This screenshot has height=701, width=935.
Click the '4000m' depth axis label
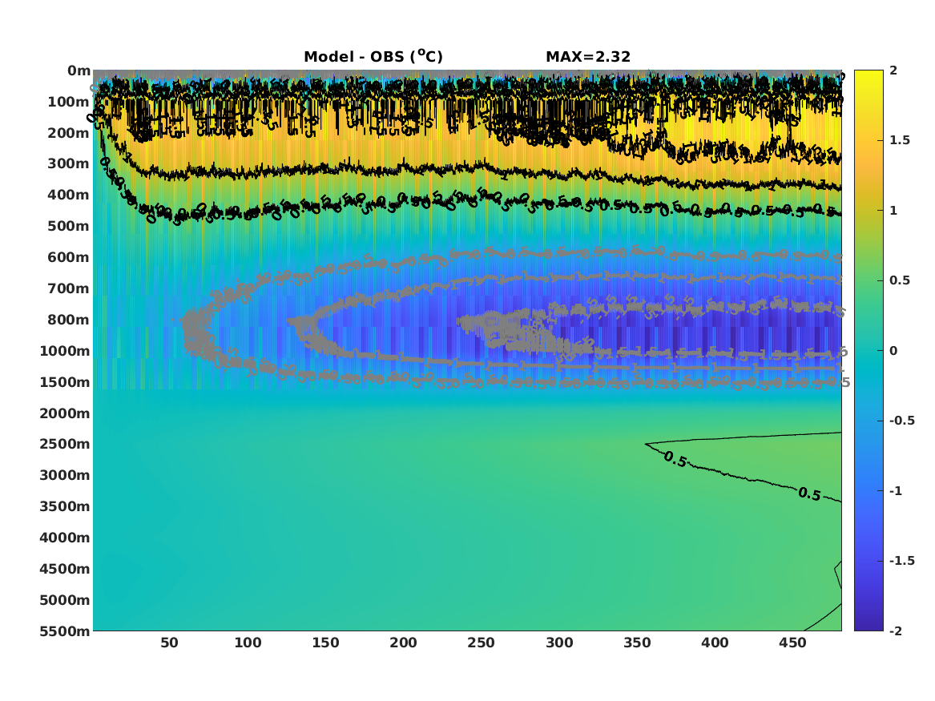[65, 538]
